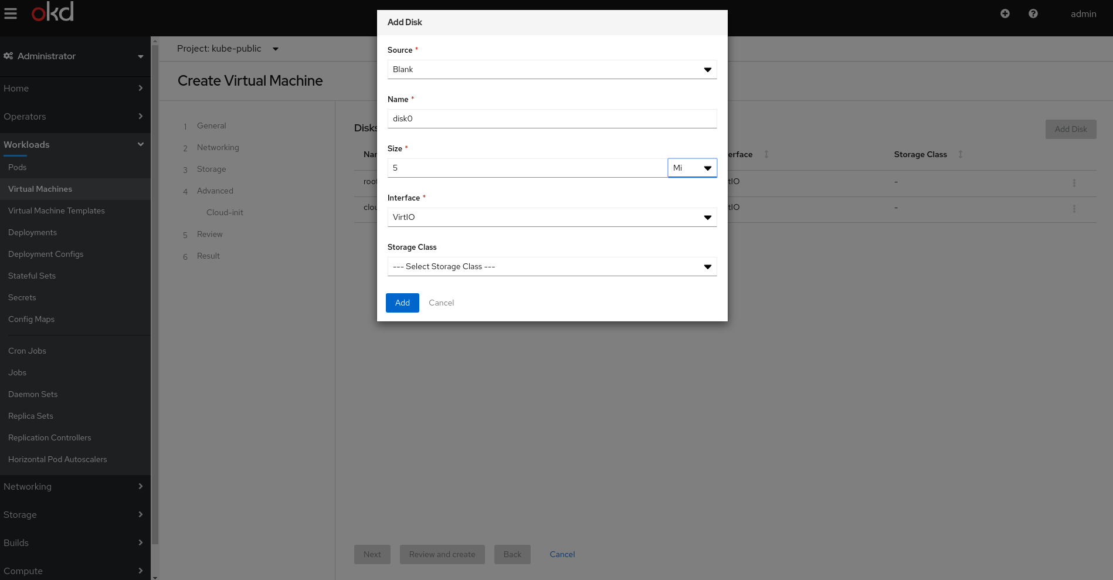Go to wizard step Storage
This screenshot has height=580, width=1113.
click(211, 169)
